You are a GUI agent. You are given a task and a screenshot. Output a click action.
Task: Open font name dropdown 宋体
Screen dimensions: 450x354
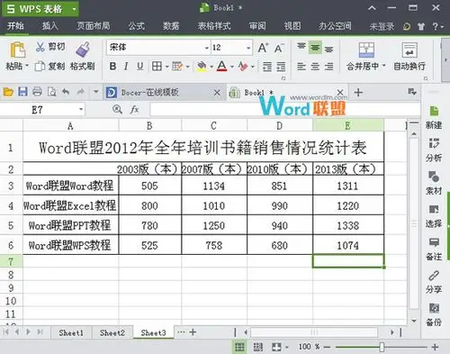coord(207,48)
